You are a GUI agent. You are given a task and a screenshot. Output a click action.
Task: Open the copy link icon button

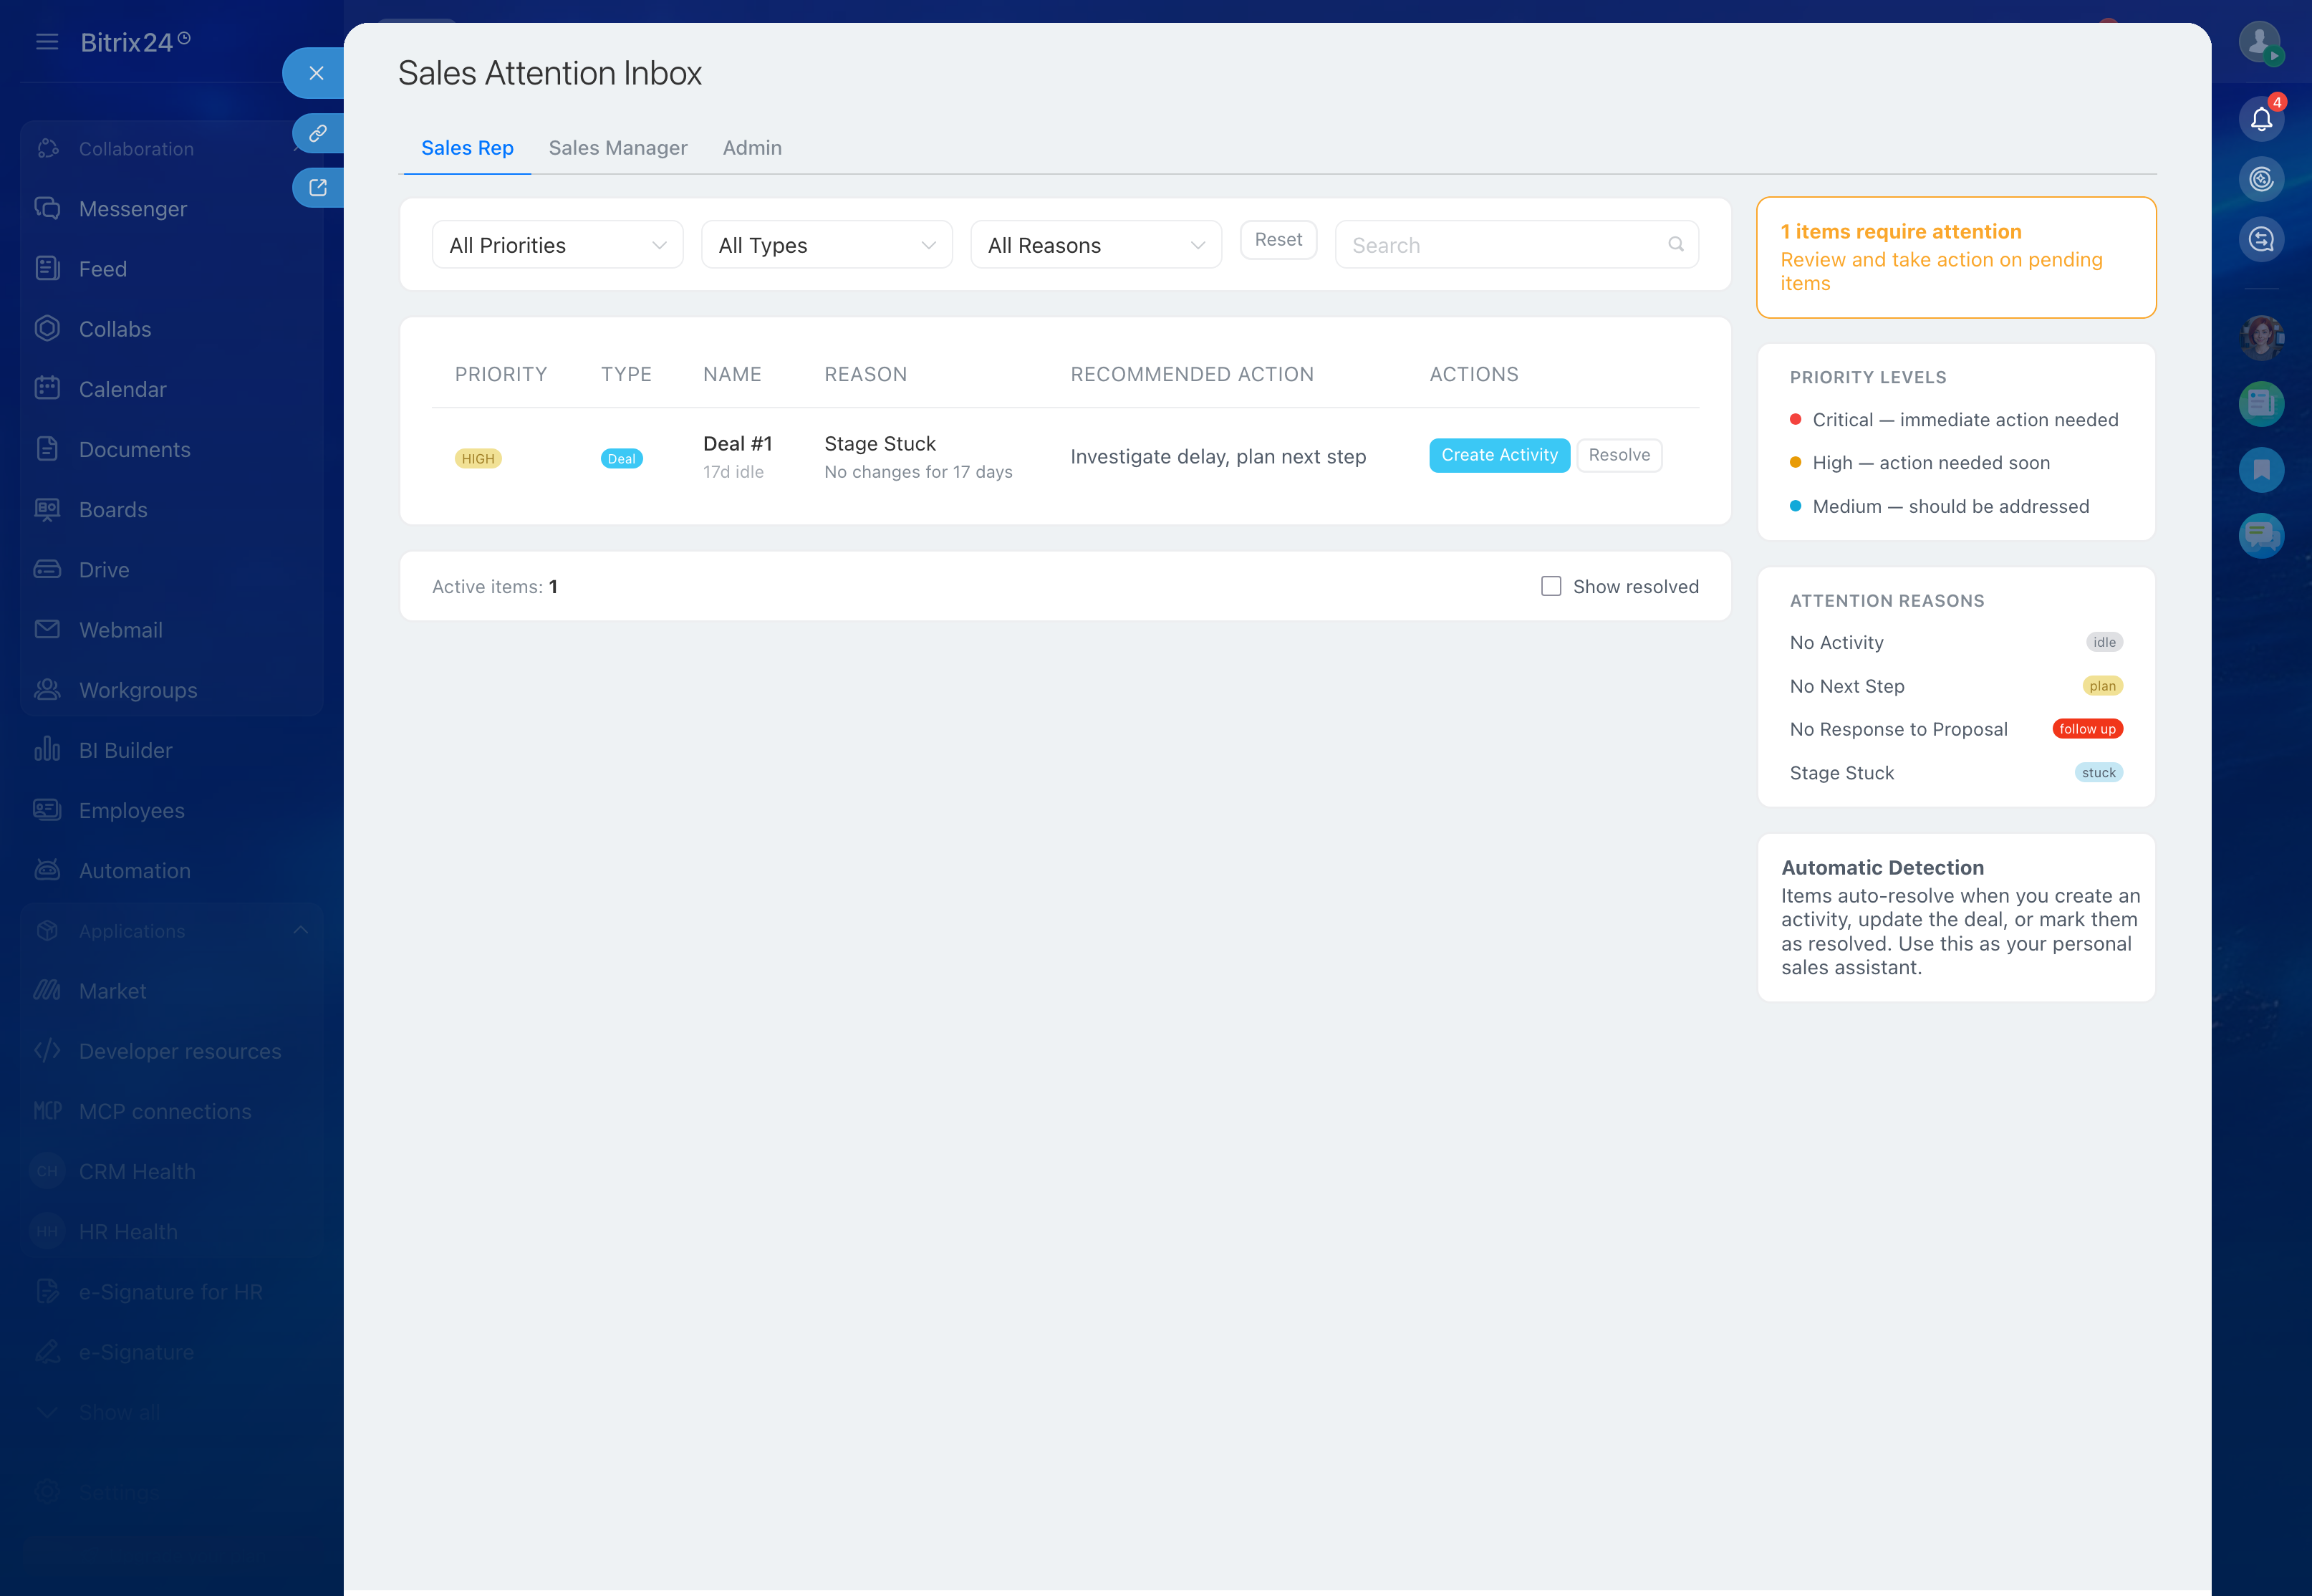click(x=318, y=133)
